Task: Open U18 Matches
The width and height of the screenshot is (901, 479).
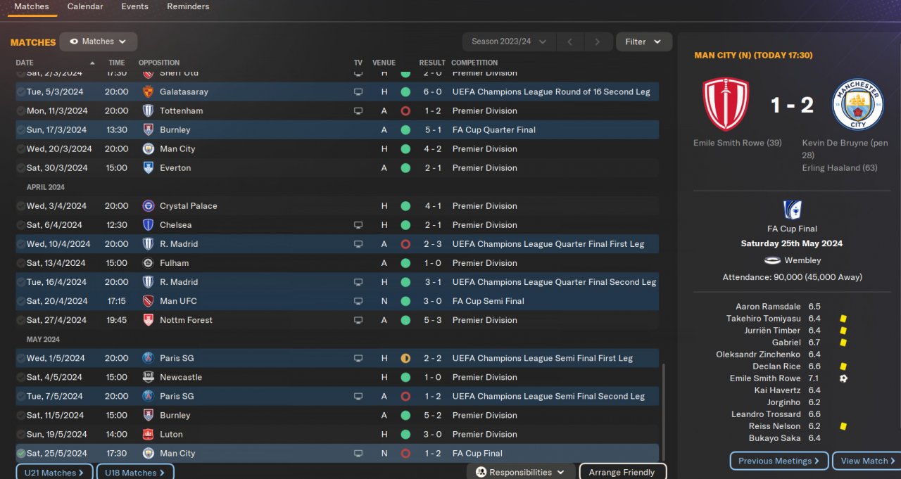Action: (135, 472)
